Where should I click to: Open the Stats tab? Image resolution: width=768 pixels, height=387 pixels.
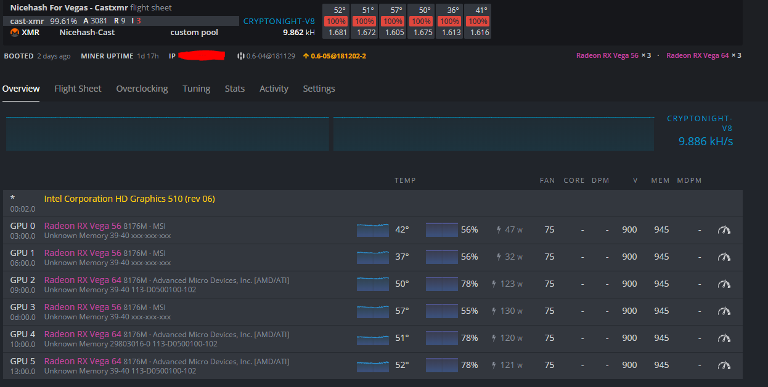pos(234,89)
